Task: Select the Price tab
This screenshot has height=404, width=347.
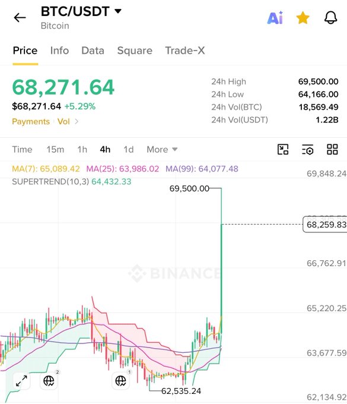Action: 25,50
